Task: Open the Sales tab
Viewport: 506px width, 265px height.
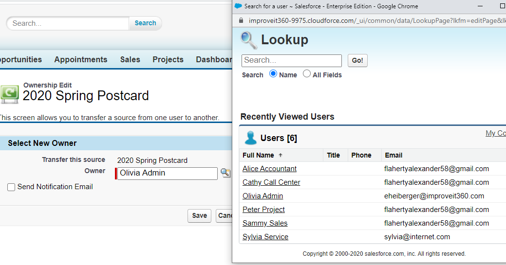Action: (130, 60)
